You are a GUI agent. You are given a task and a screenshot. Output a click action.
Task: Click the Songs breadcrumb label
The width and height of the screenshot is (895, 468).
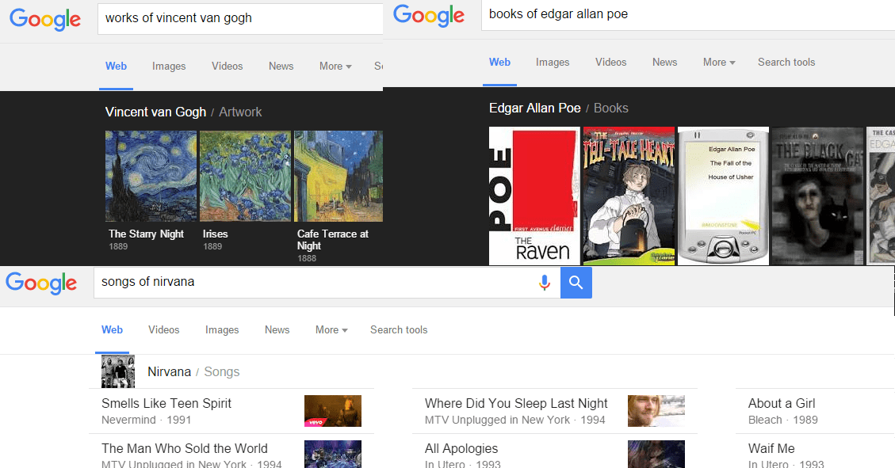click(x=221, y=371)
